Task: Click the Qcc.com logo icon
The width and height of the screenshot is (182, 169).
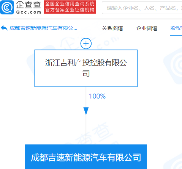Action: click(7, 7)
